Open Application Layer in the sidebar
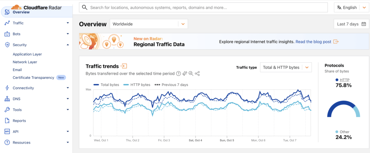The height and width of the screenshot is (153, 370). pyautogui.click(x=27, y=54)
